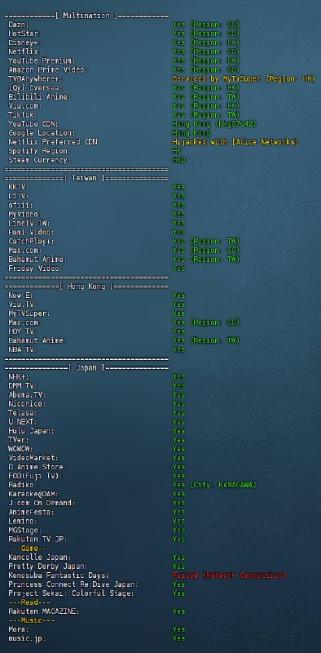Click the "Japan" section header text
The image size is (321, 653).
click(86, 368)
